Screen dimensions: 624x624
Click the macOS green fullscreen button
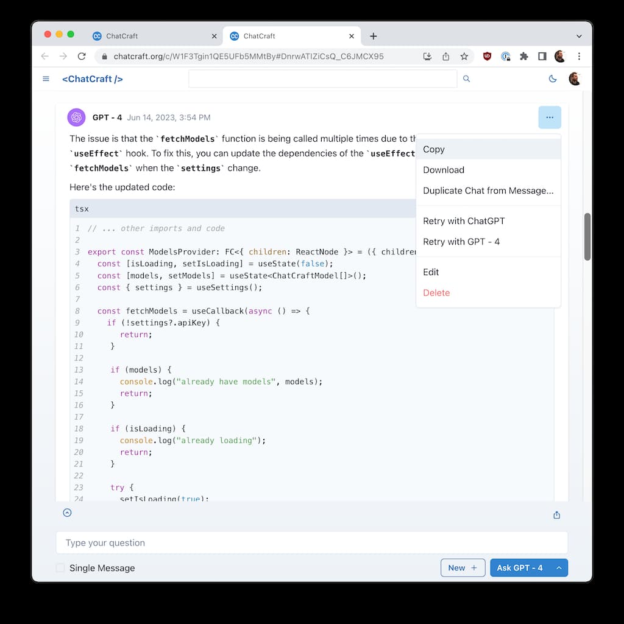coord(71,34)
